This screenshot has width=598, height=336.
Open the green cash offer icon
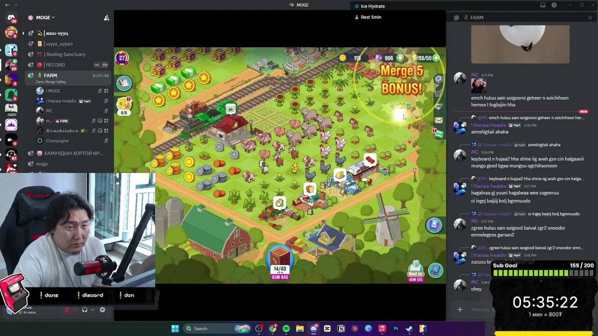[x=438, y=134]
